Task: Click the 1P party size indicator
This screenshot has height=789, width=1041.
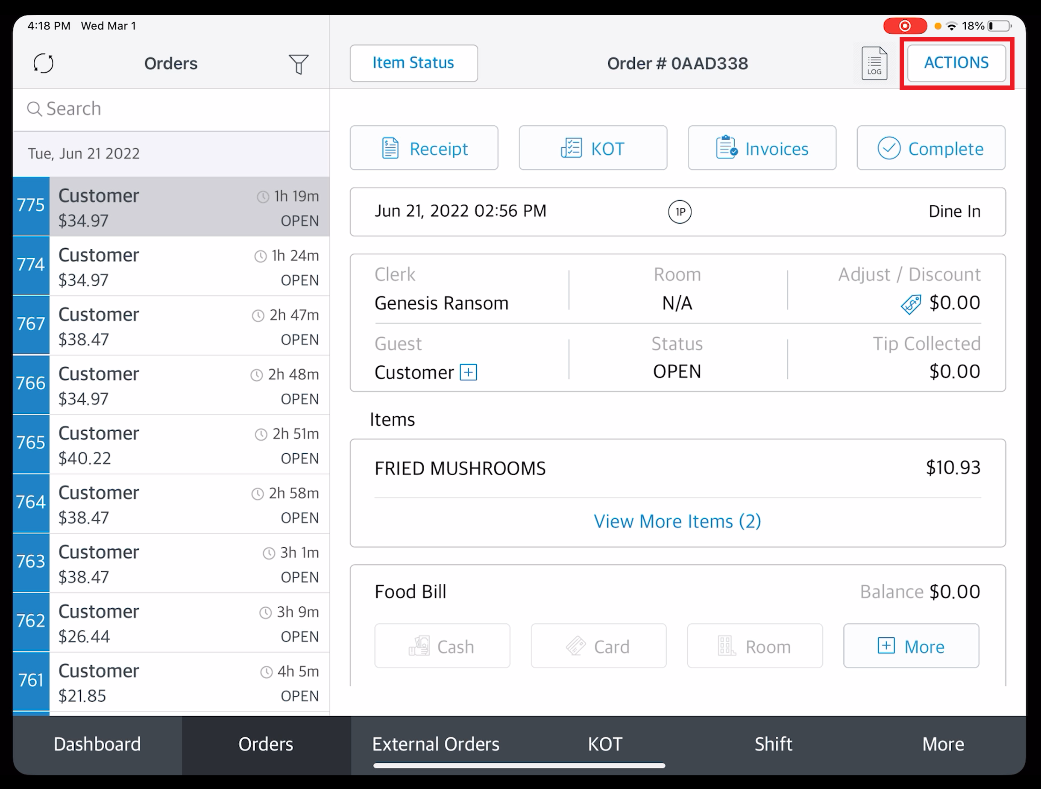Action: [679, 212]
